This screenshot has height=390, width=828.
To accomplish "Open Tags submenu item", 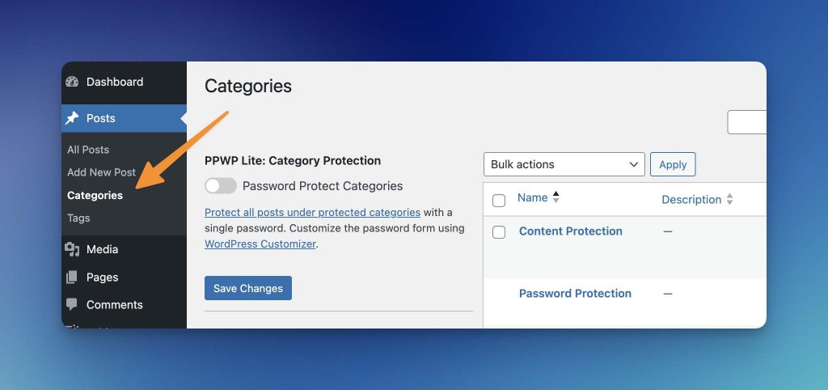I will pyautogui.click(x=78, y=218).
